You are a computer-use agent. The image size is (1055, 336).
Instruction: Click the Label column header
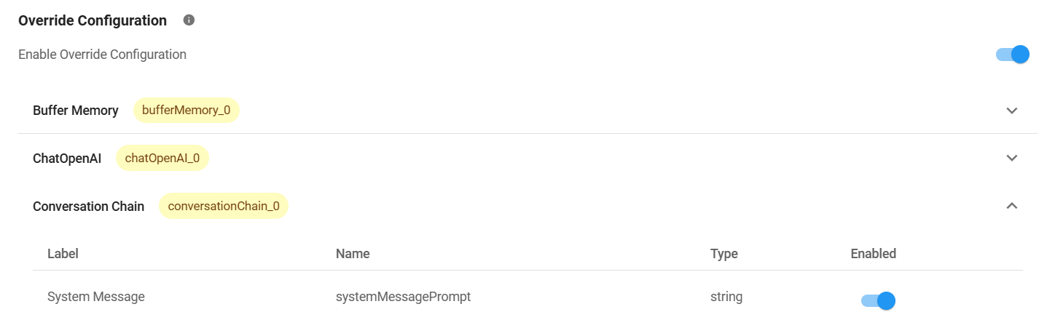tap(63, 254)
